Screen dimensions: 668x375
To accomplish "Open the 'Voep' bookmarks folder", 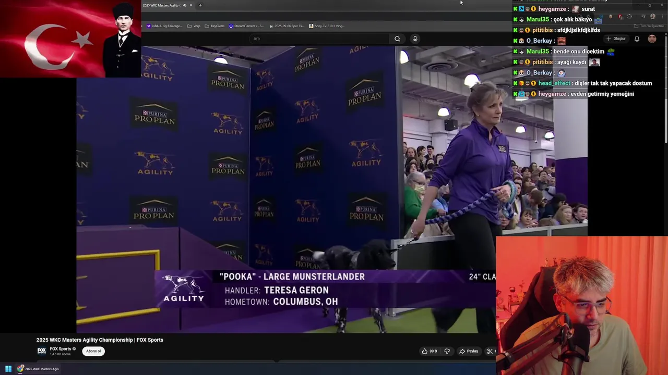I will pos(194,26).
